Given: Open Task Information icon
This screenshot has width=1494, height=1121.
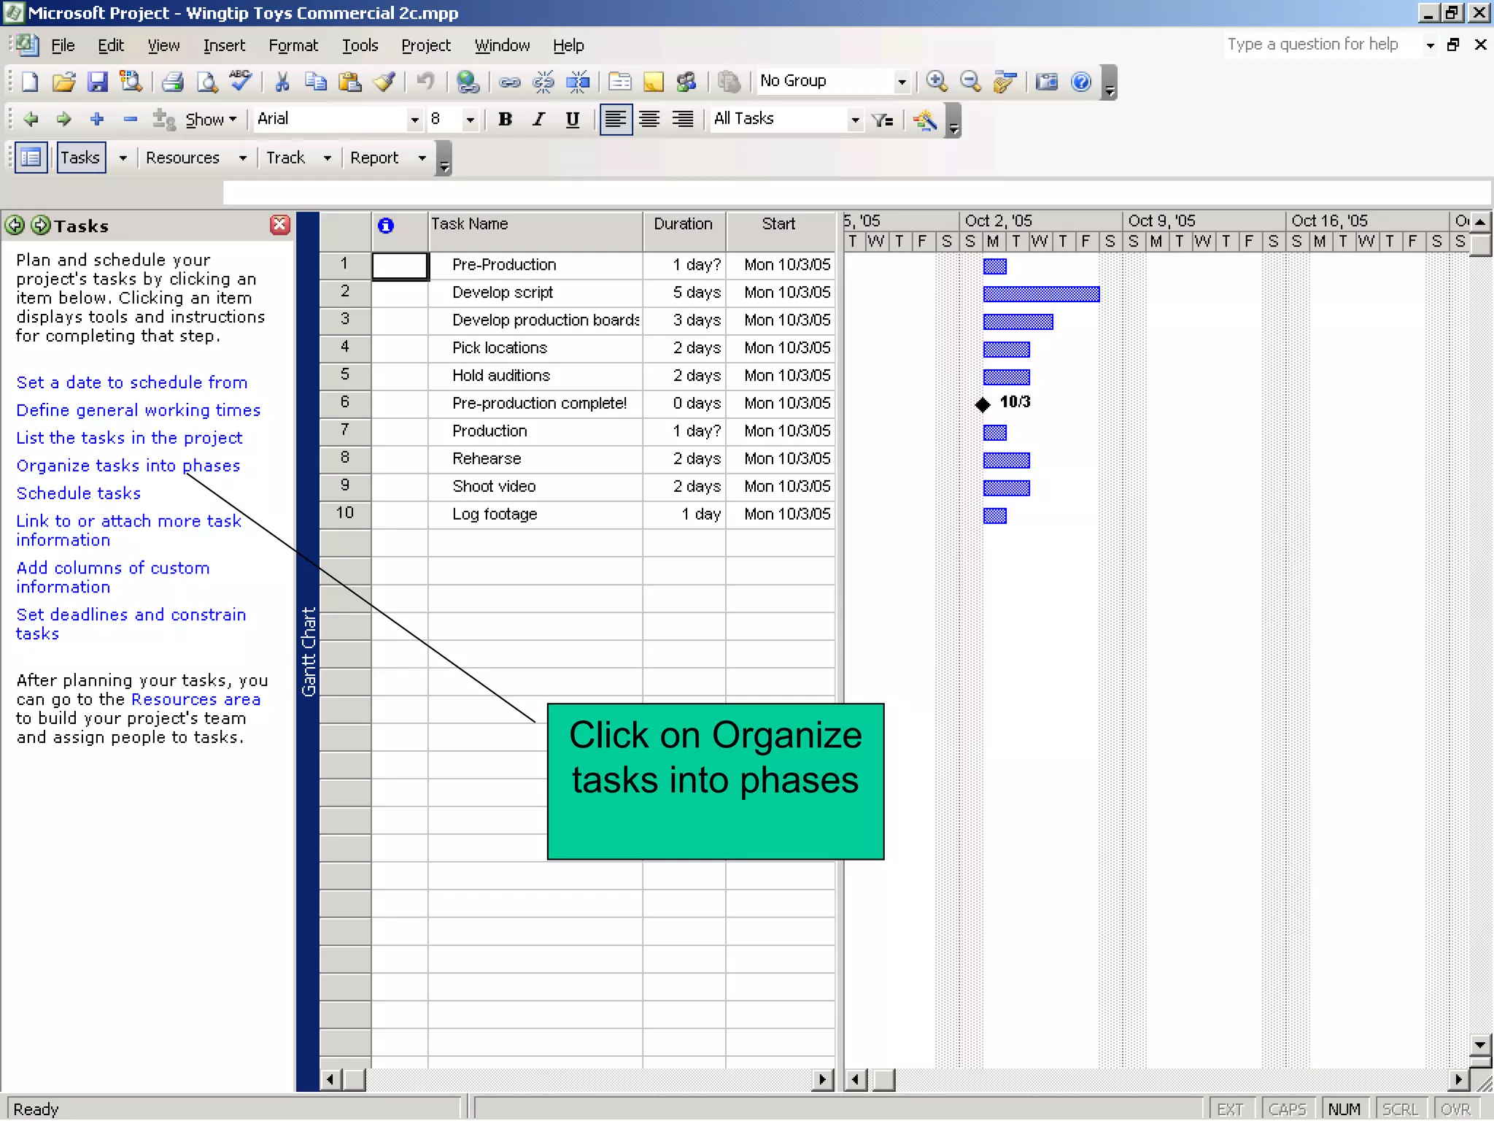Looking at the screenshot, I should pyautogui.click(x=620, y=82).
